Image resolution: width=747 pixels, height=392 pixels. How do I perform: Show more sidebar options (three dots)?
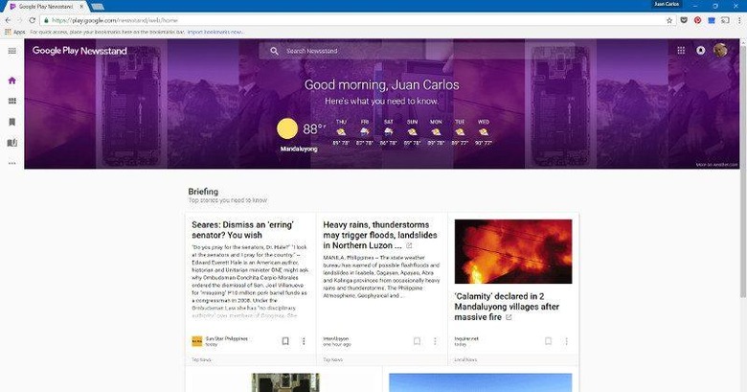(x=12, y=163)
